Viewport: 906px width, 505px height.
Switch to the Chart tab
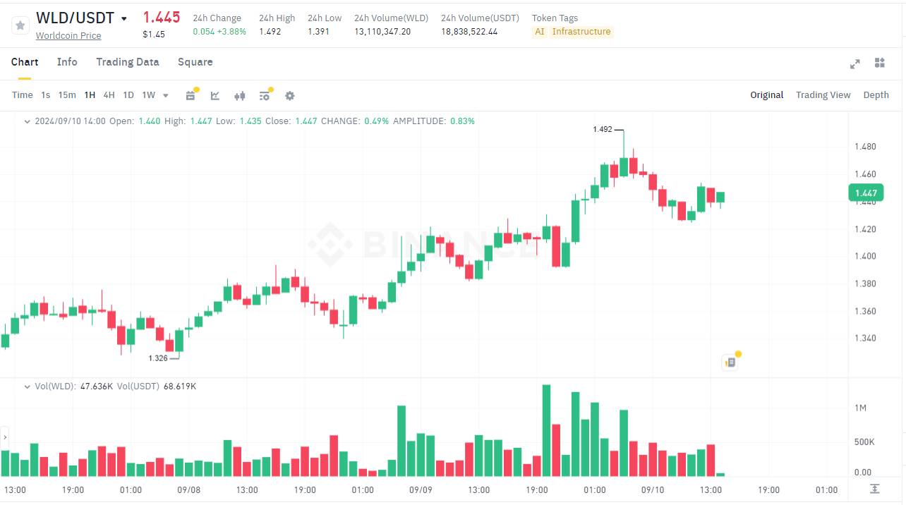[25, 62]
